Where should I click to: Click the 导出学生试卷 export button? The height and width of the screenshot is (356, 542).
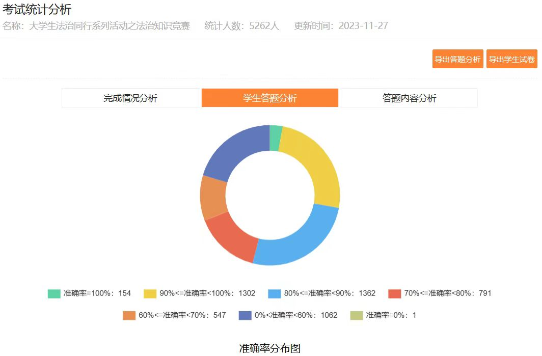pos(512,59)
